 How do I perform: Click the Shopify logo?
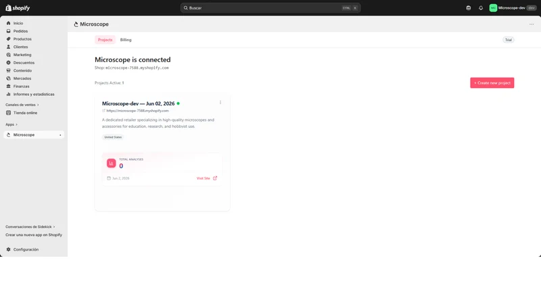point(18,8)
